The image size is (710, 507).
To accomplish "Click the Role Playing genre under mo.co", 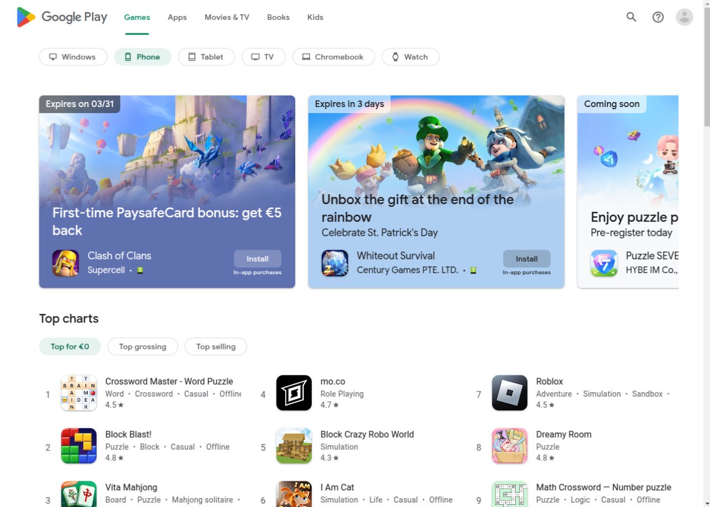I will [x=342, y=394].
